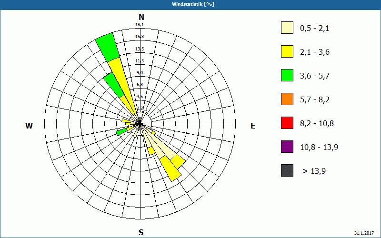Click the yellow 2,1 - 3,6 legend swatch
This screenshot has height=238, width=381.
click(x=287, y=51)
